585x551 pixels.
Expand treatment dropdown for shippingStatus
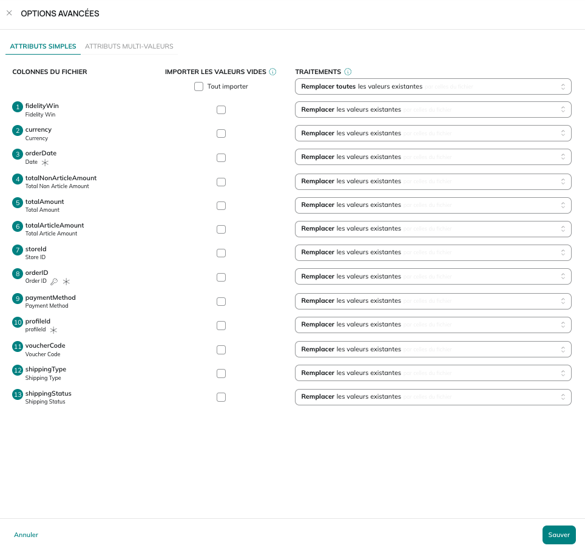(433, 397)
